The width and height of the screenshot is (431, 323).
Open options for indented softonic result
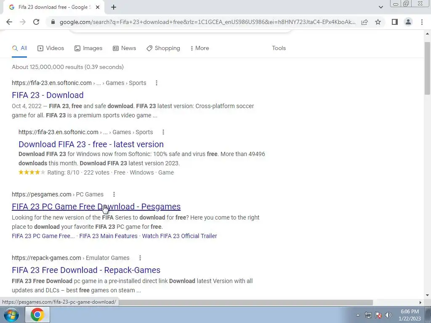pos(163,132)
